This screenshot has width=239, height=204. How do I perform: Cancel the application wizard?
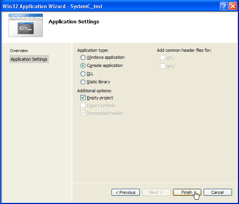point(217,192)
